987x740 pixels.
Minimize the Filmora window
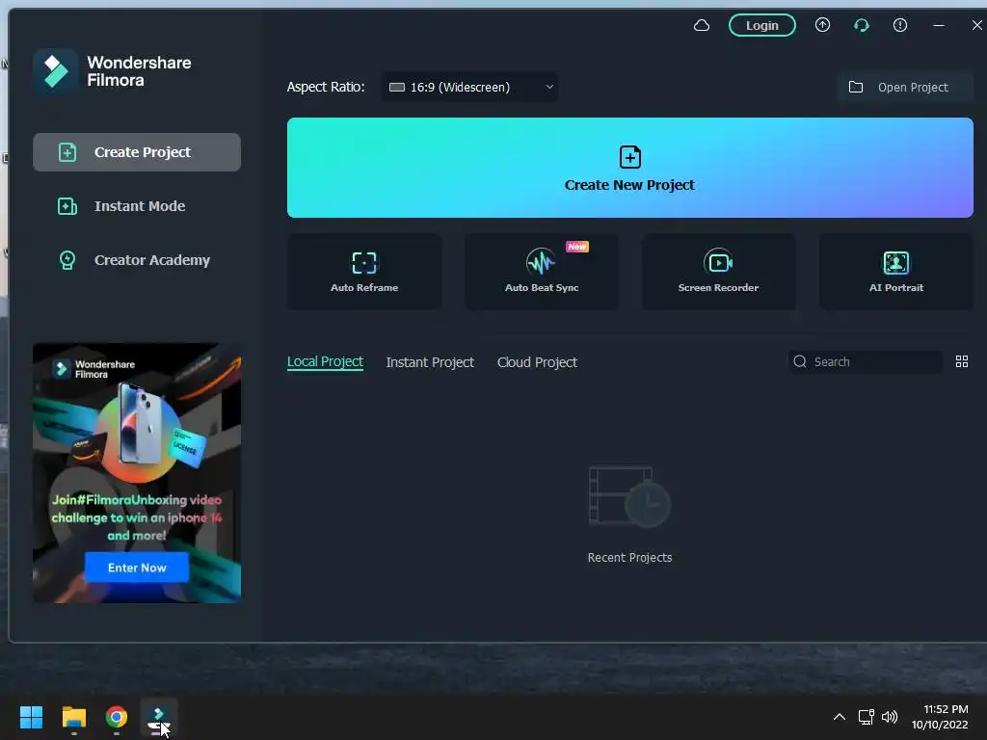coord(939,25)
